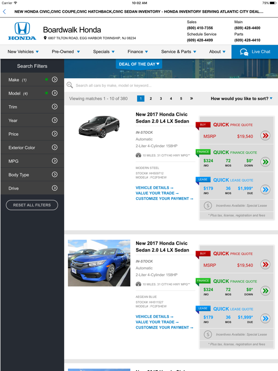This screenshot has width=278, height=371.
Task: Open the Model filter arrow
Action: pos(55,93)
